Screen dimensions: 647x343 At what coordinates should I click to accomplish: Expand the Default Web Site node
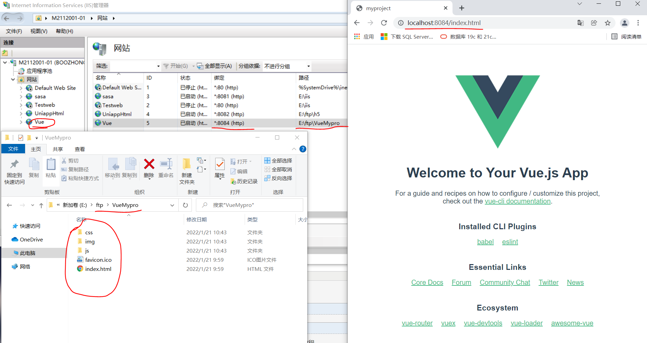coord(21,88)
